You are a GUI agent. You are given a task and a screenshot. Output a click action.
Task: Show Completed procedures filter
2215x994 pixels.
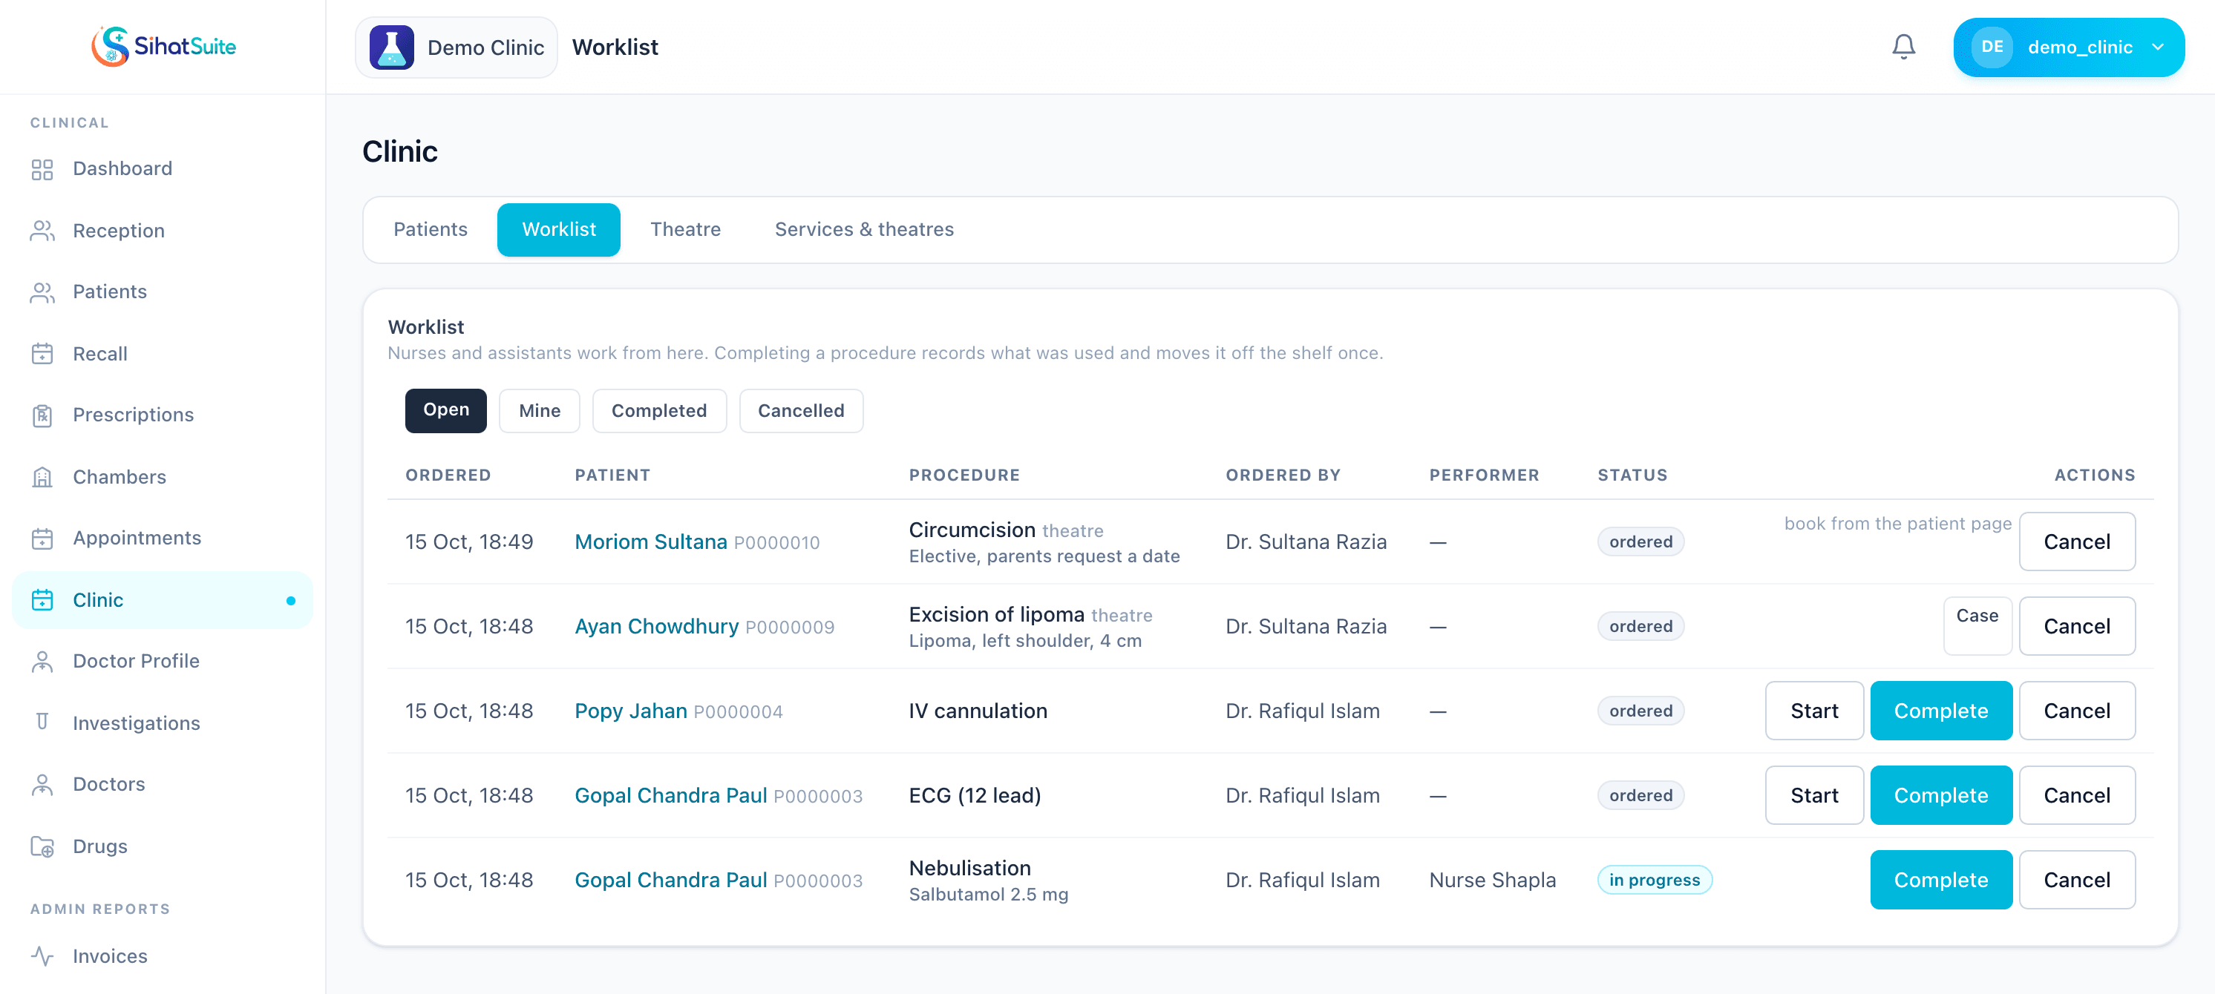pos(658,411)
